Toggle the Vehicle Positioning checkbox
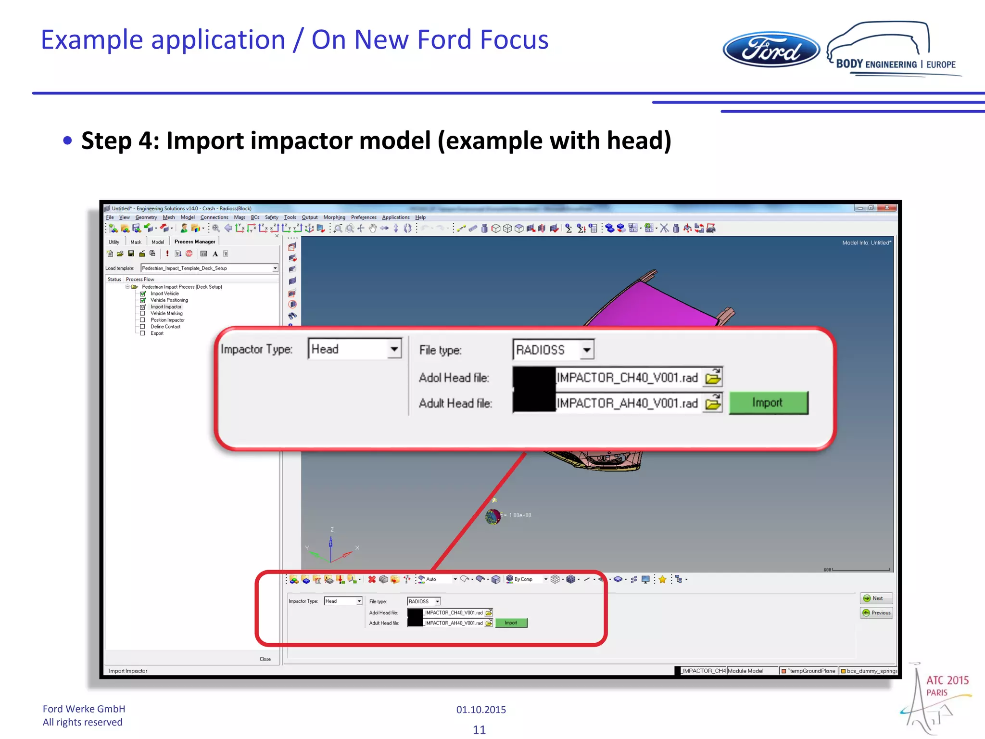The image size is (985, 739). tap(143, 300)
